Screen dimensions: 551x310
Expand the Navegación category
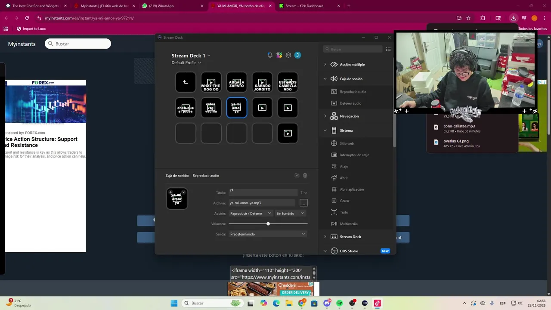tap(325, 116)
